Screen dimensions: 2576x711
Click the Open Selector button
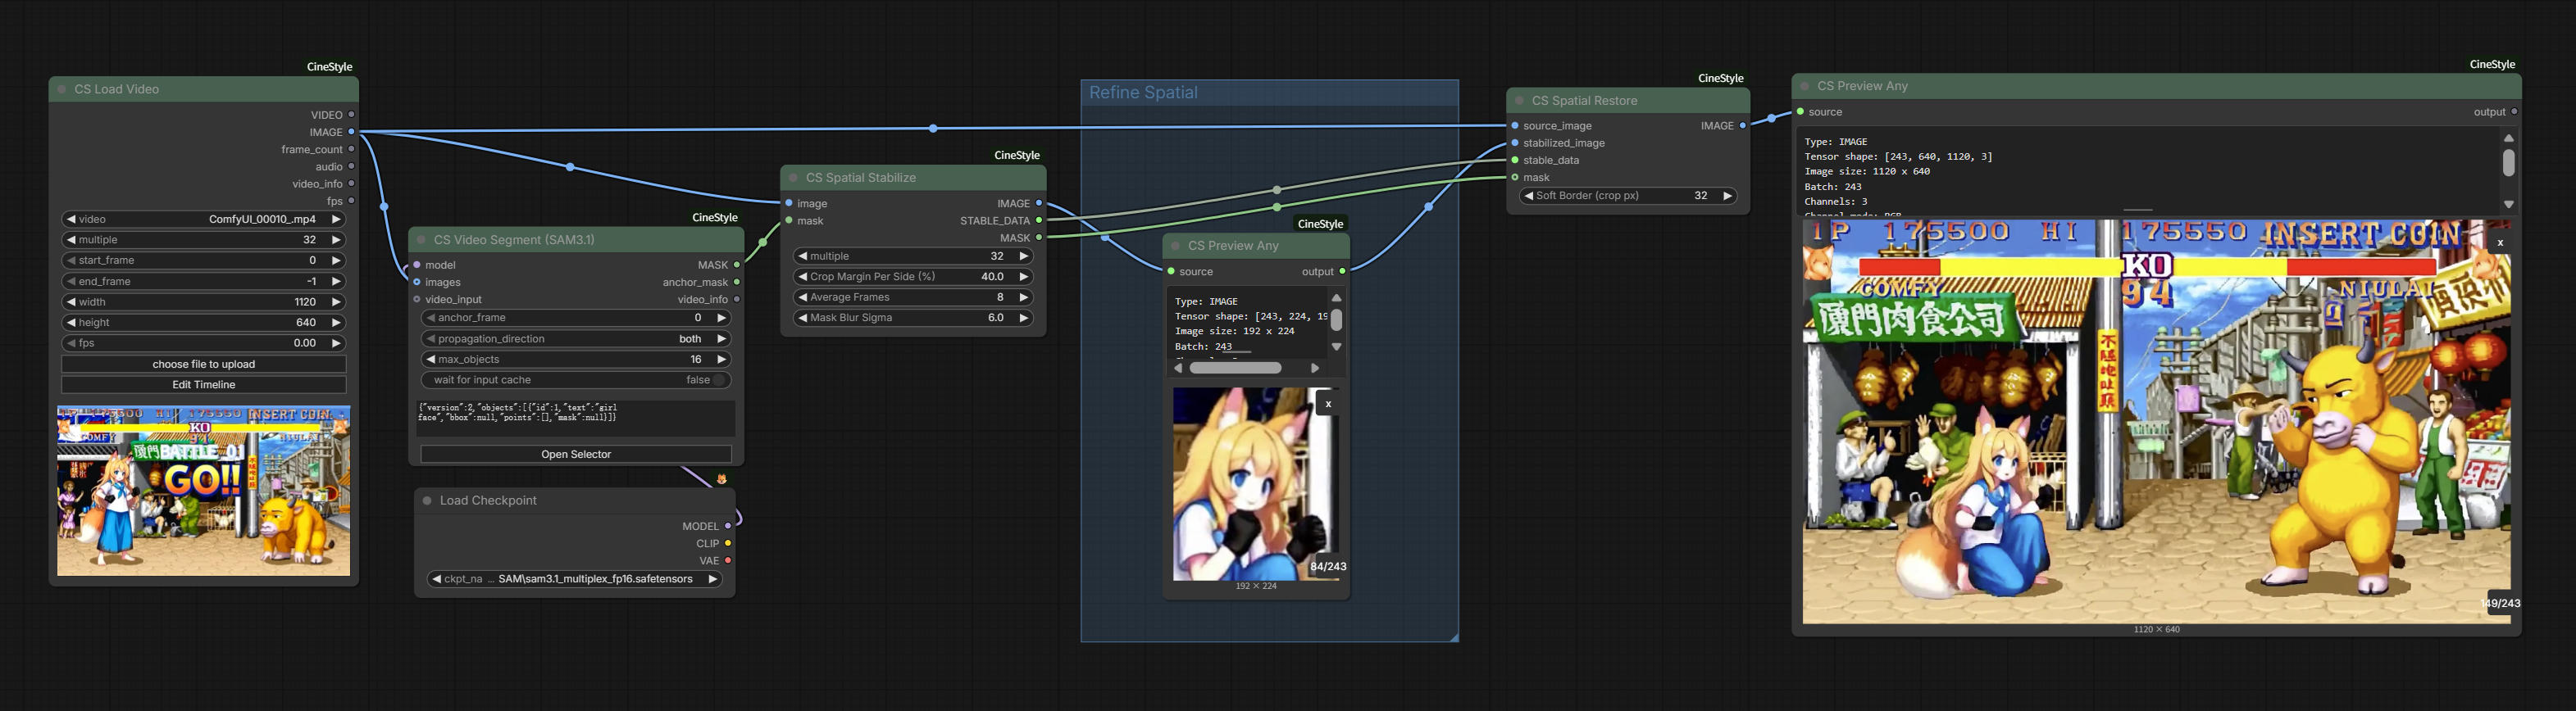tap(576, 455)
